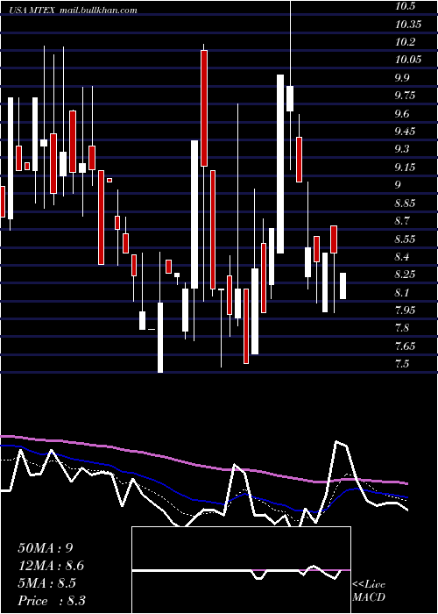This screenshot has height=614, width=438.
Task: Select the 9.9 price axis label
Action: [x=404, y=78]
